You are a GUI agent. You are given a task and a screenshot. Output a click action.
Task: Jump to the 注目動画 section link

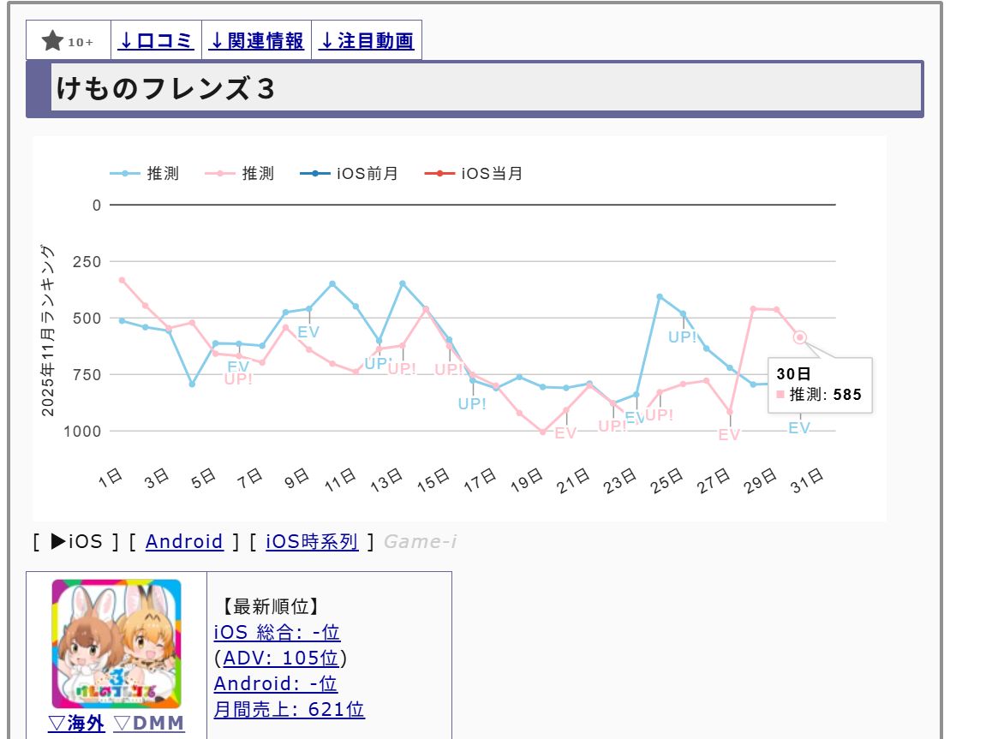coord(366,40)
